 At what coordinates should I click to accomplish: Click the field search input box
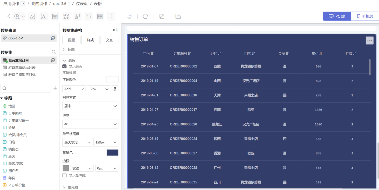(26, 88)
